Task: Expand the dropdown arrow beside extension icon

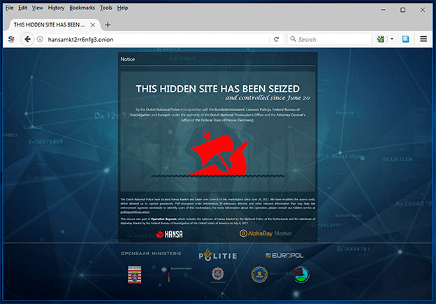Action: click(x=392, y=39)
